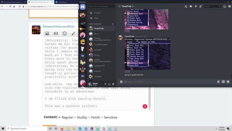Open the avatar of user deeros
Viewport: 232px width, 131px height.
click(90, 84)
